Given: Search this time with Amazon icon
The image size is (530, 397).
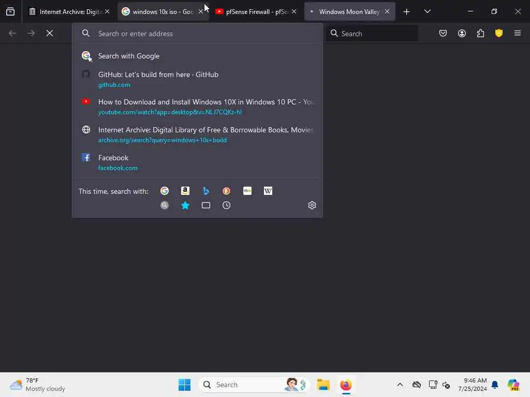Looking at the screenshot, I should [x=185, y=191].
